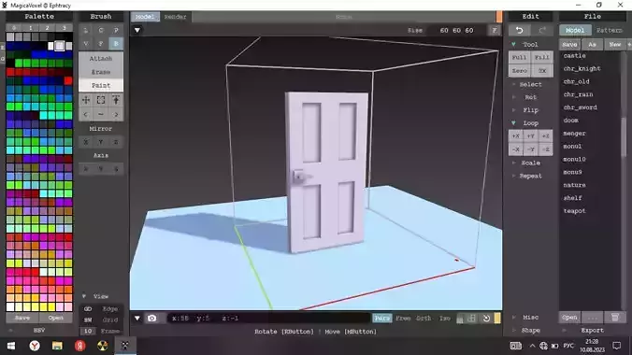Screen dimensions: 632x355
Task: Click the Open button in File panel
Action: (569, 317)
